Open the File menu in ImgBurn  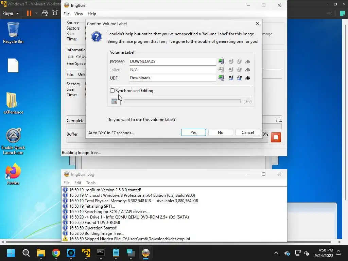67,14
